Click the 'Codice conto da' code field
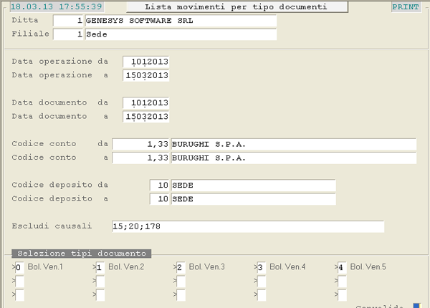 [141, 144]
